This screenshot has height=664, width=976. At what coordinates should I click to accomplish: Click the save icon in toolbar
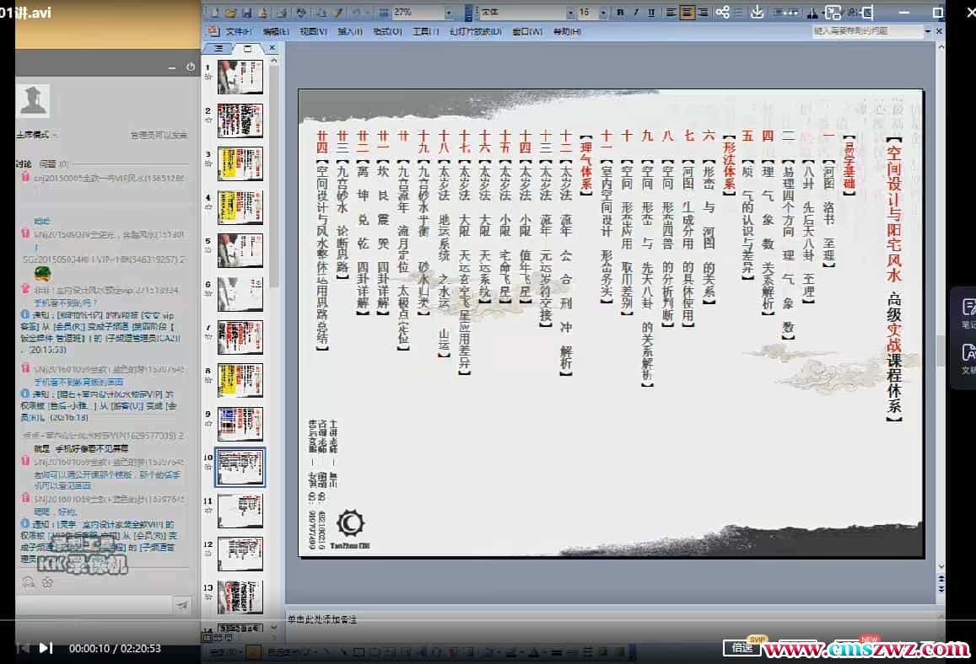pyautogui.click(x=247, y=13)
